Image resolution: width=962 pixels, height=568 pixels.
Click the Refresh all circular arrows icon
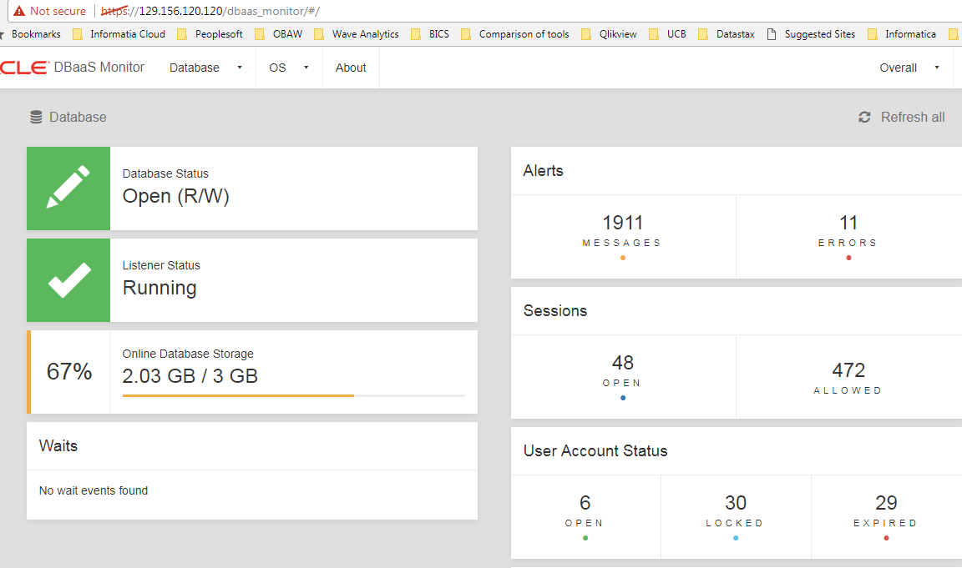(864, 118)
